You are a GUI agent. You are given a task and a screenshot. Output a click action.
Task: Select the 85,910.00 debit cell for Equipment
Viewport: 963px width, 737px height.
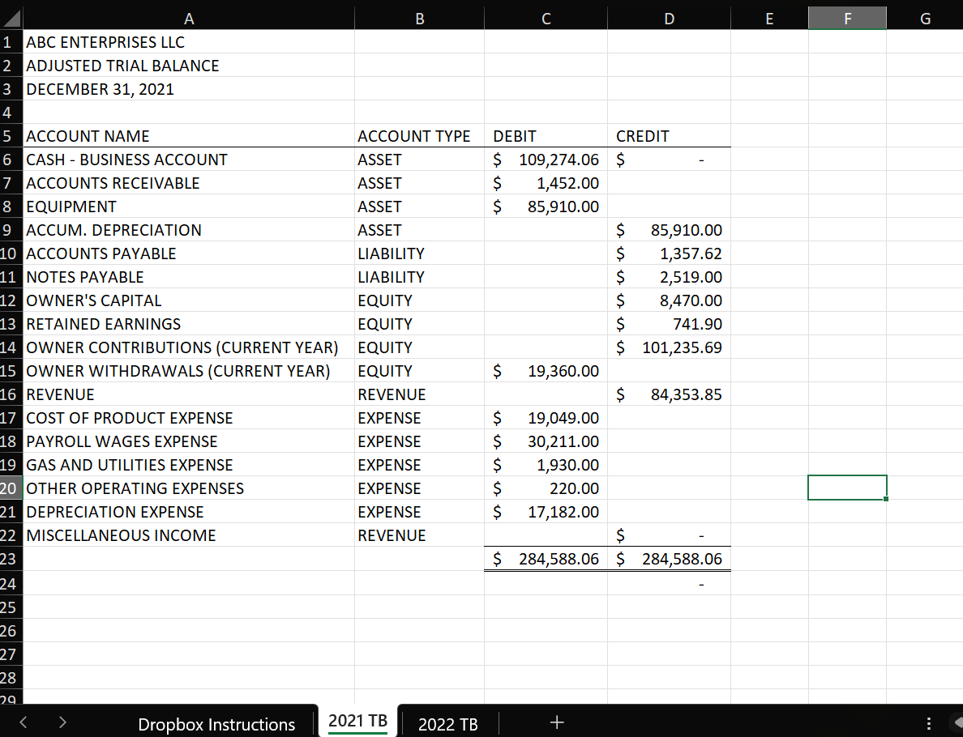546,207
